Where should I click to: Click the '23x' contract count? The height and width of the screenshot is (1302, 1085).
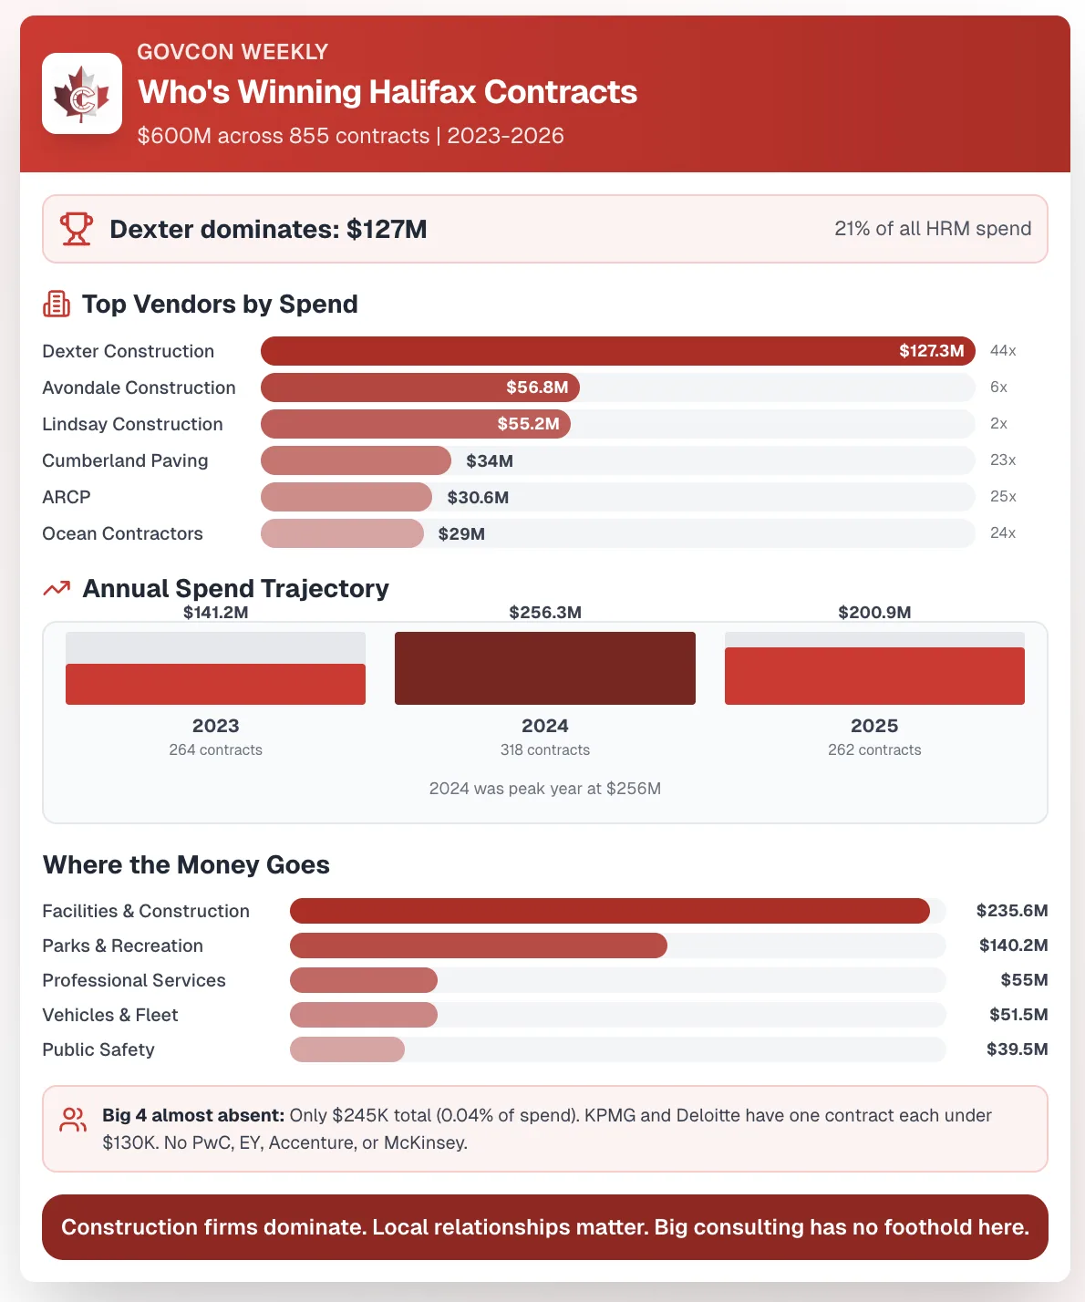tap(1003, 460)
